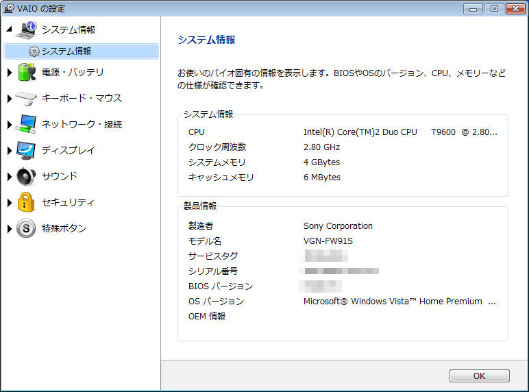Click the speaker sound icon
529x392 pixels.
tap(26, 176)
